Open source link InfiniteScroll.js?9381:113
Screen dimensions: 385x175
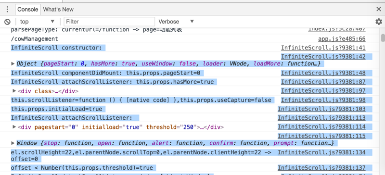[321, 118]
